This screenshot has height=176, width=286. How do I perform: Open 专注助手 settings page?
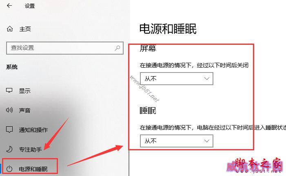click(x=30, y=149)
